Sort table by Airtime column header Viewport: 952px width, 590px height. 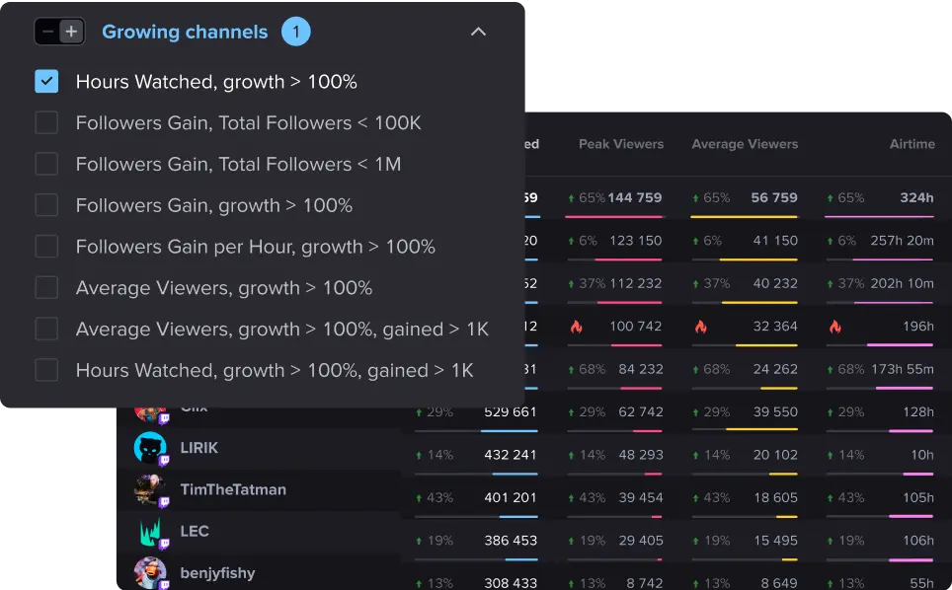912,144
